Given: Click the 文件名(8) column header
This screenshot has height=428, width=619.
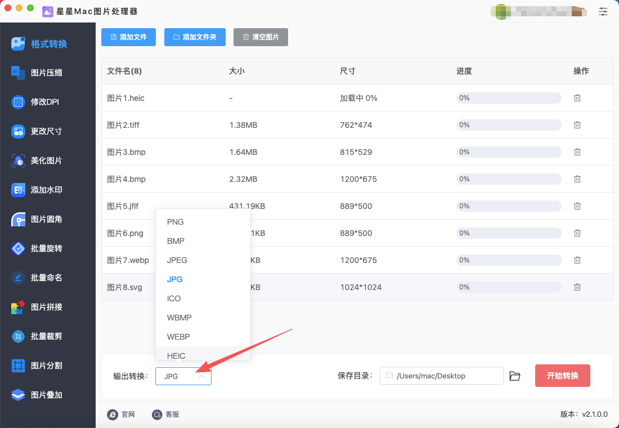Looking at the screenshot, I should pos(124,71).
